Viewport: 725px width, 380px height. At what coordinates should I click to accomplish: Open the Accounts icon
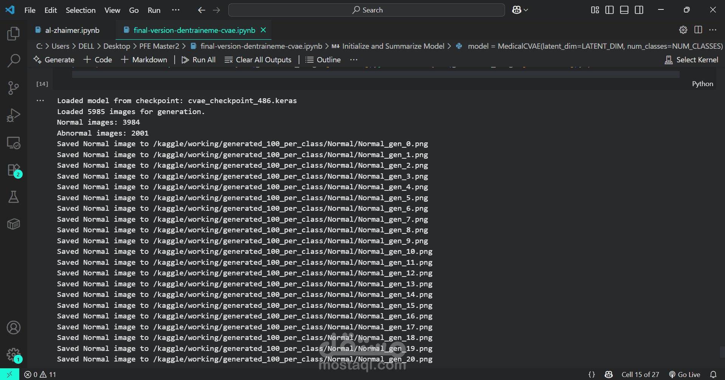14,327
